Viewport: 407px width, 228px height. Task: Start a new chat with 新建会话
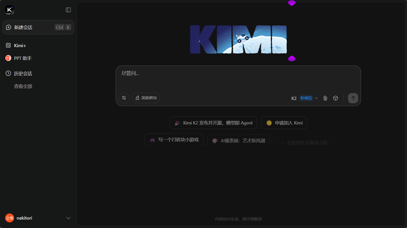pyautogui.click(x=38, y=27)
